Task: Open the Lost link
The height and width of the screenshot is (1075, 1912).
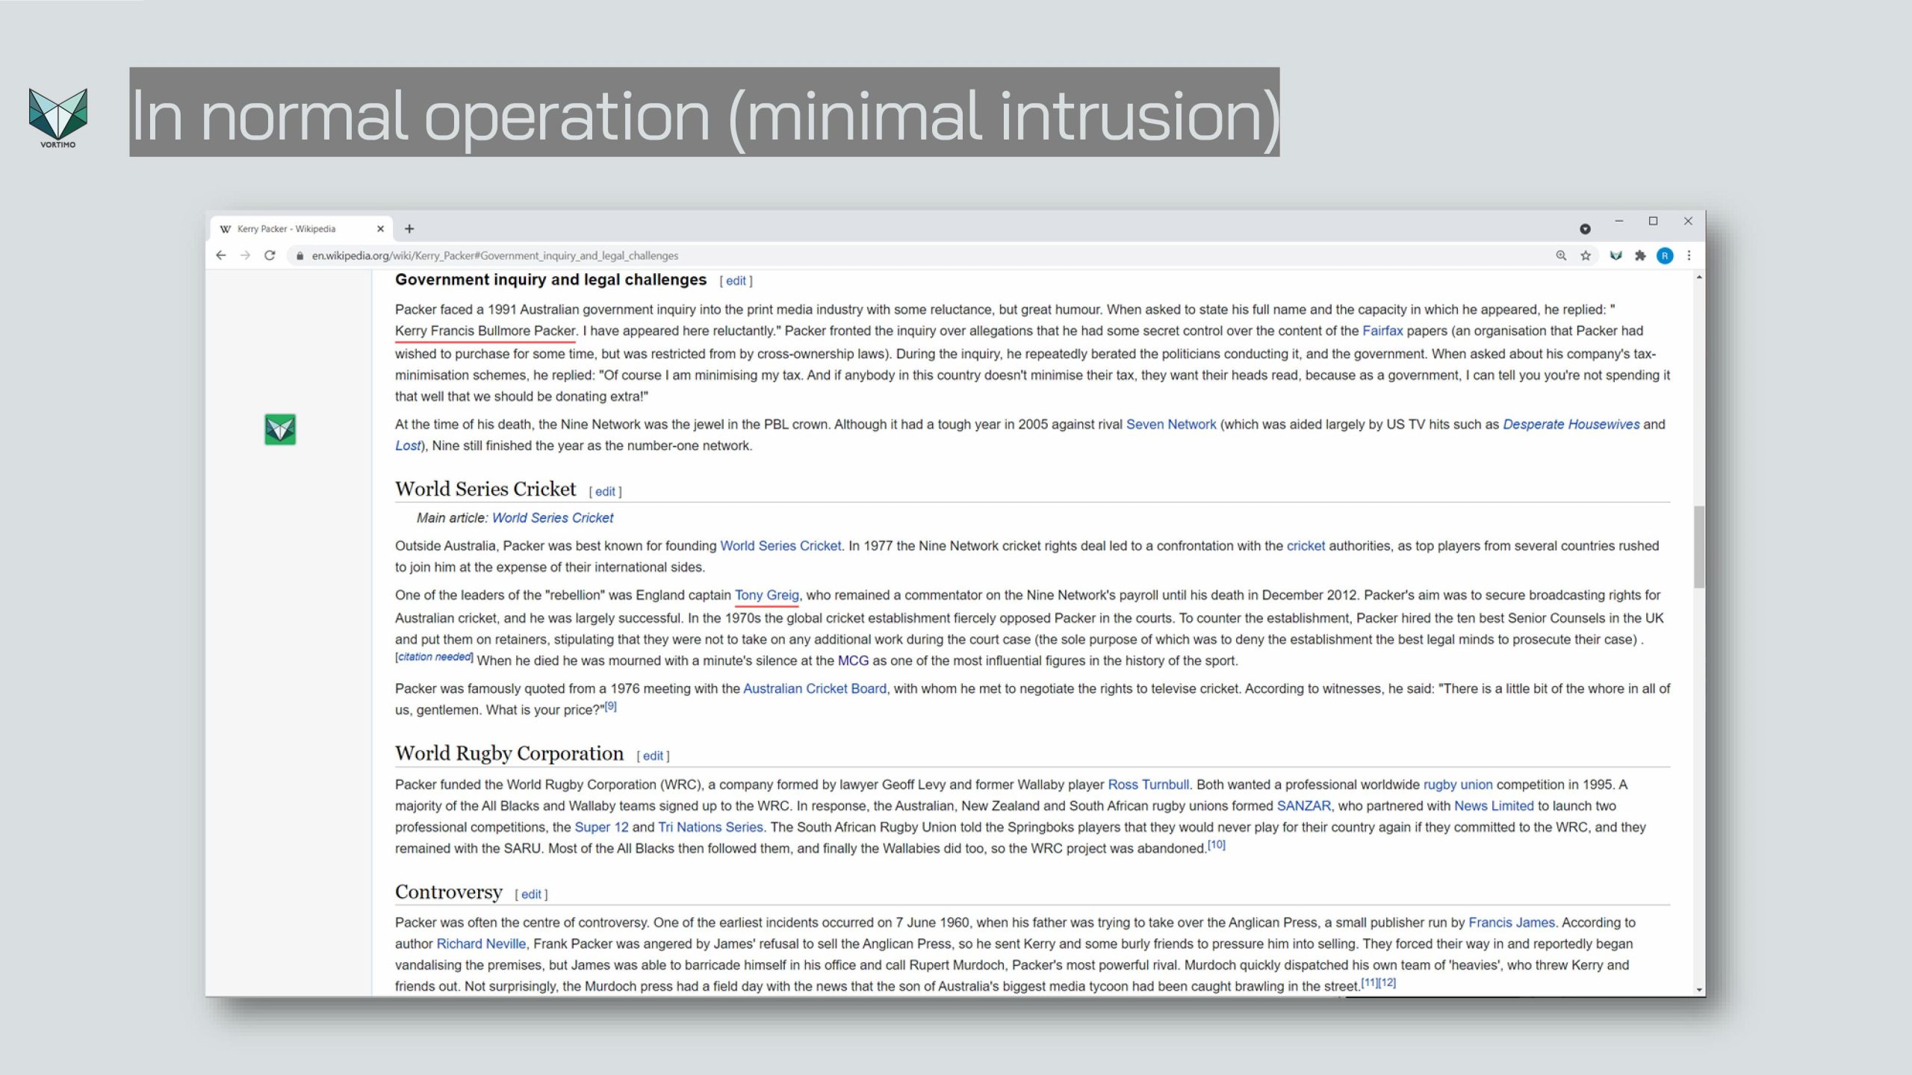Action: [408, 446]
